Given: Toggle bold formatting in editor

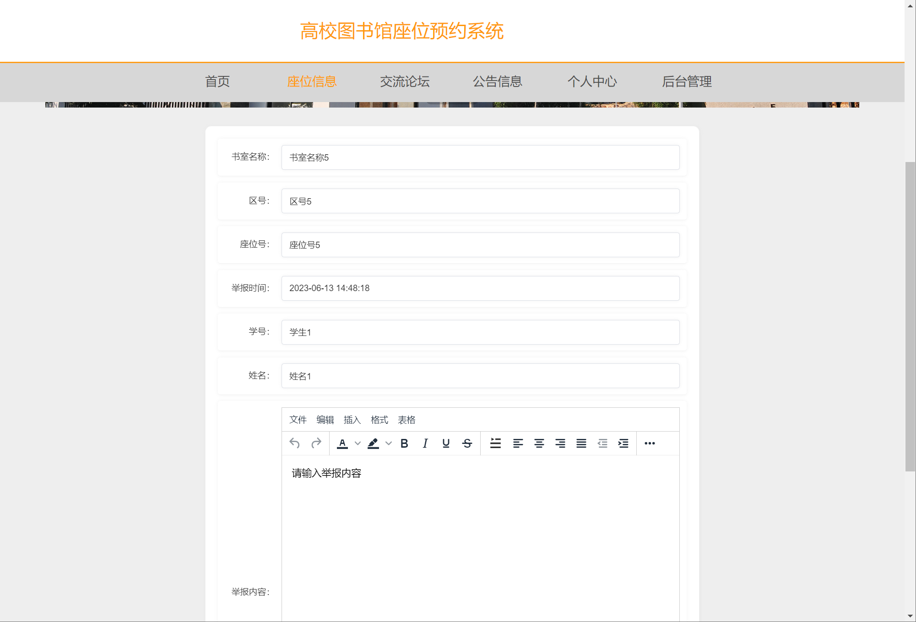Looking at the screenshot, I should (x=404, y=443).
